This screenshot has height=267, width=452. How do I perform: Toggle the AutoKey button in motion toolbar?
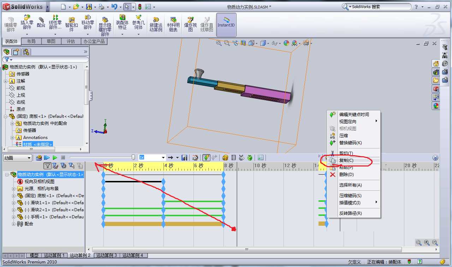[207, 158]
